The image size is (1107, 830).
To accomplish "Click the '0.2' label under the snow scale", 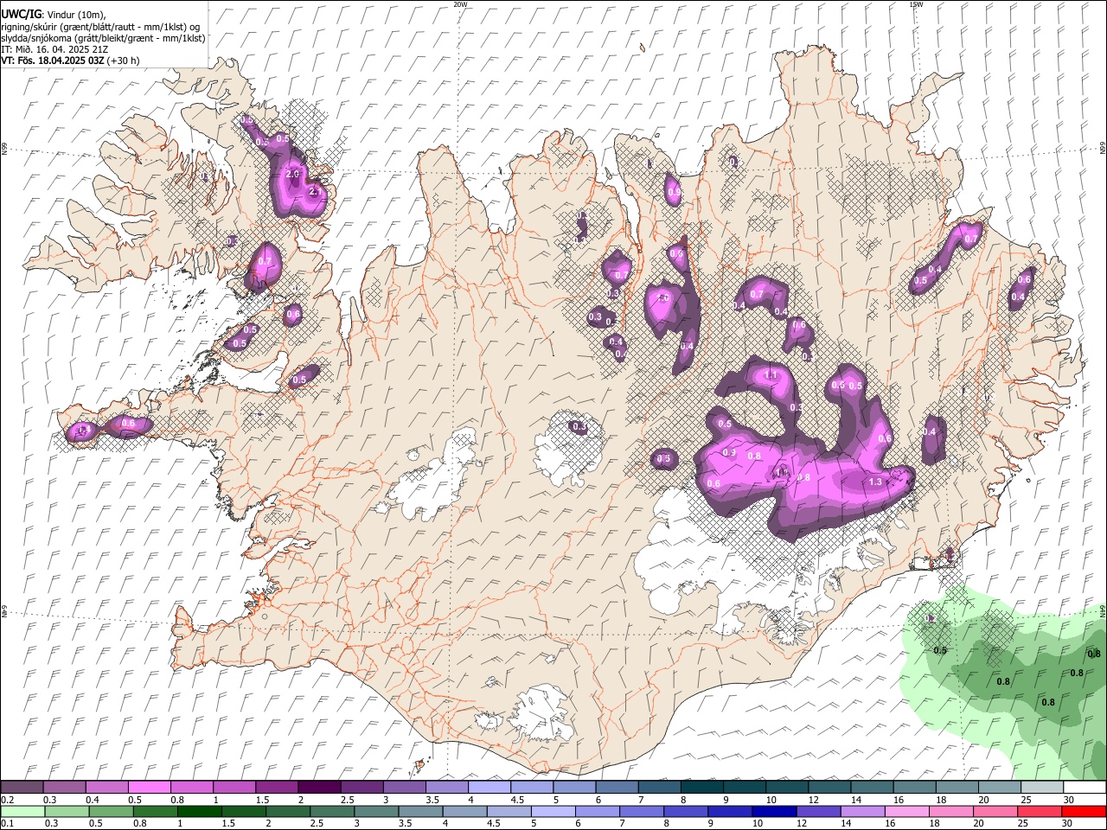I will [8, 800].
